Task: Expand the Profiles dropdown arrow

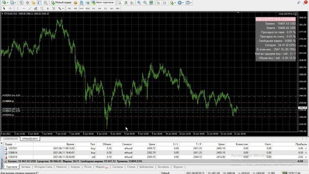Action: coord(15,3)
